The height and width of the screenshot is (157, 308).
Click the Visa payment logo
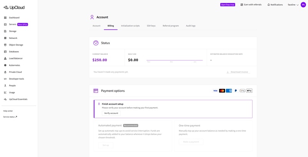[215, 91]
